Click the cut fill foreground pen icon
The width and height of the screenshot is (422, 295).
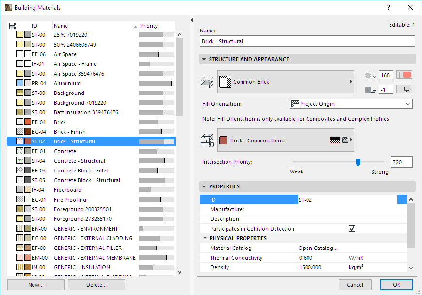click(x=370, y=75)
